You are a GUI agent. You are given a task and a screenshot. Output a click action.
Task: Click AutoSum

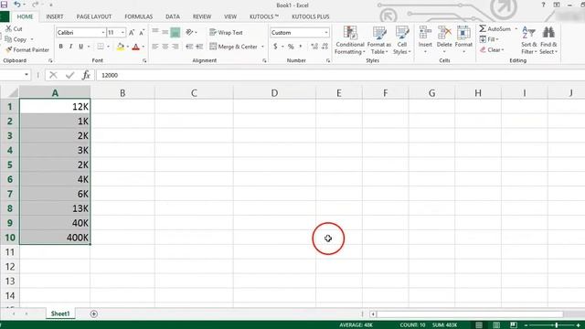[495, 28]
